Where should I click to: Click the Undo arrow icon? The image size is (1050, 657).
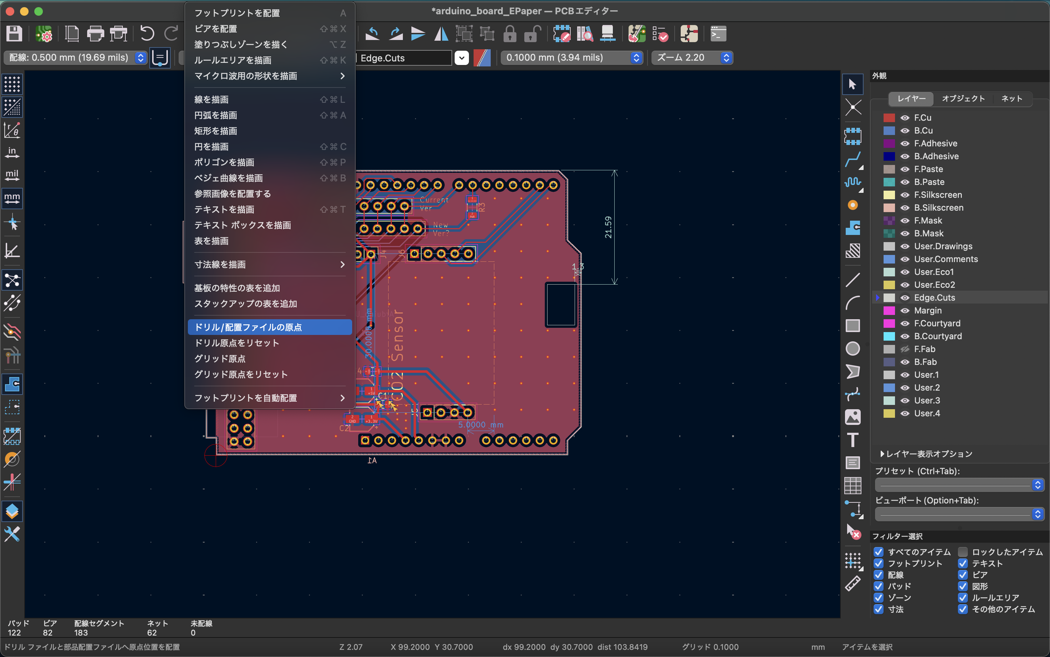pyautogui.click(x=147, y=34)
